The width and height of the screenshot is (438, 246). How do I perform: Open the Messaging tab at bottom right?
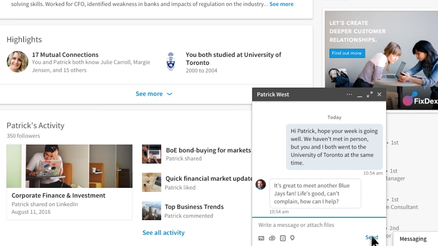point(413,239)
